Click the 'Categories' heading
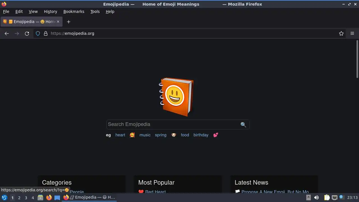 pos(57,183)
